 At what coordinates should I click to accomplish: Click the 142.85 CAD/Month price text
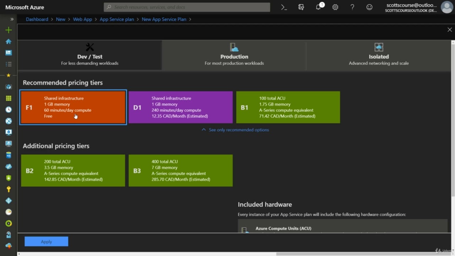[x=73, y=179]
